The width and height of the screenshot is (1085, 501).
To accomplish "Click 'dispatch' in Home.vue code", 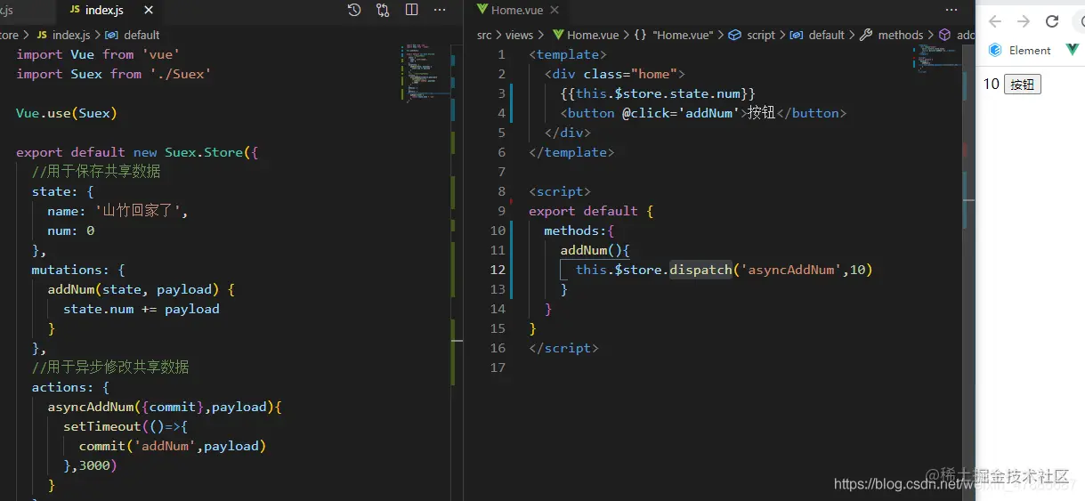I will click(x=700, y=270).
